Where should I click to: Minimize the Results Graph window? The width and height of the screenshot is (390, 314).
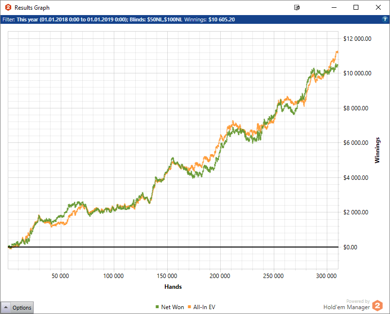point(334,8)
